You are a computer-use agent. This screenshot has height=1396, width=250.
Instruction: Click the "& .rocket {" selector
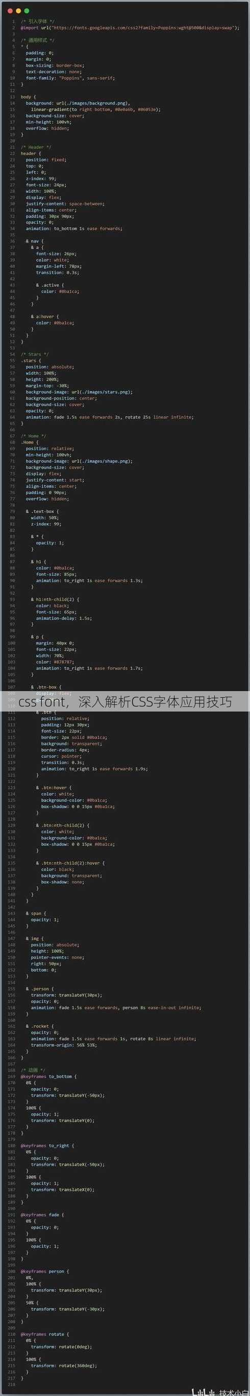click(x=39, y=1026)
